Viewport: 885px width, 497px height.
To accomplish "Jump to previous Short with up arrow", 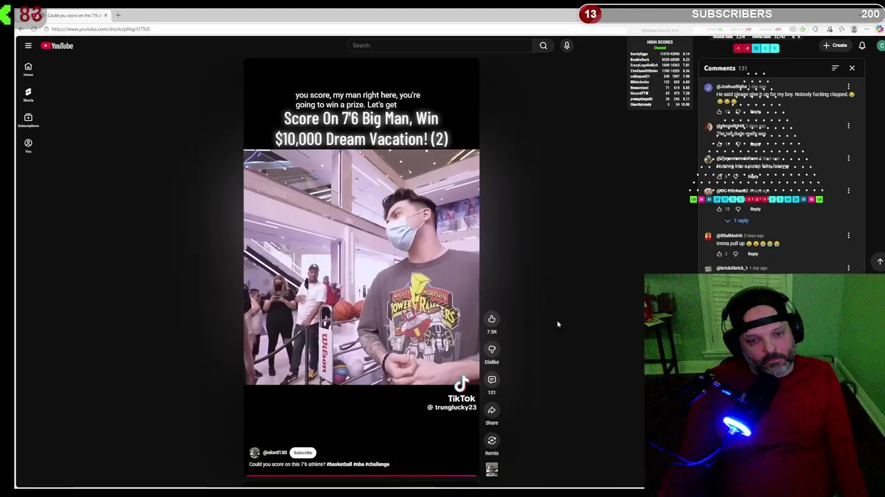I will point(879,262).
